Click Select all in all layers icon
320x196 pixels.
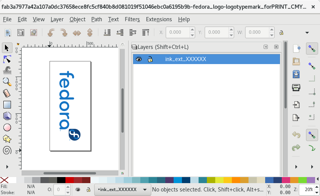click(20, 33)
